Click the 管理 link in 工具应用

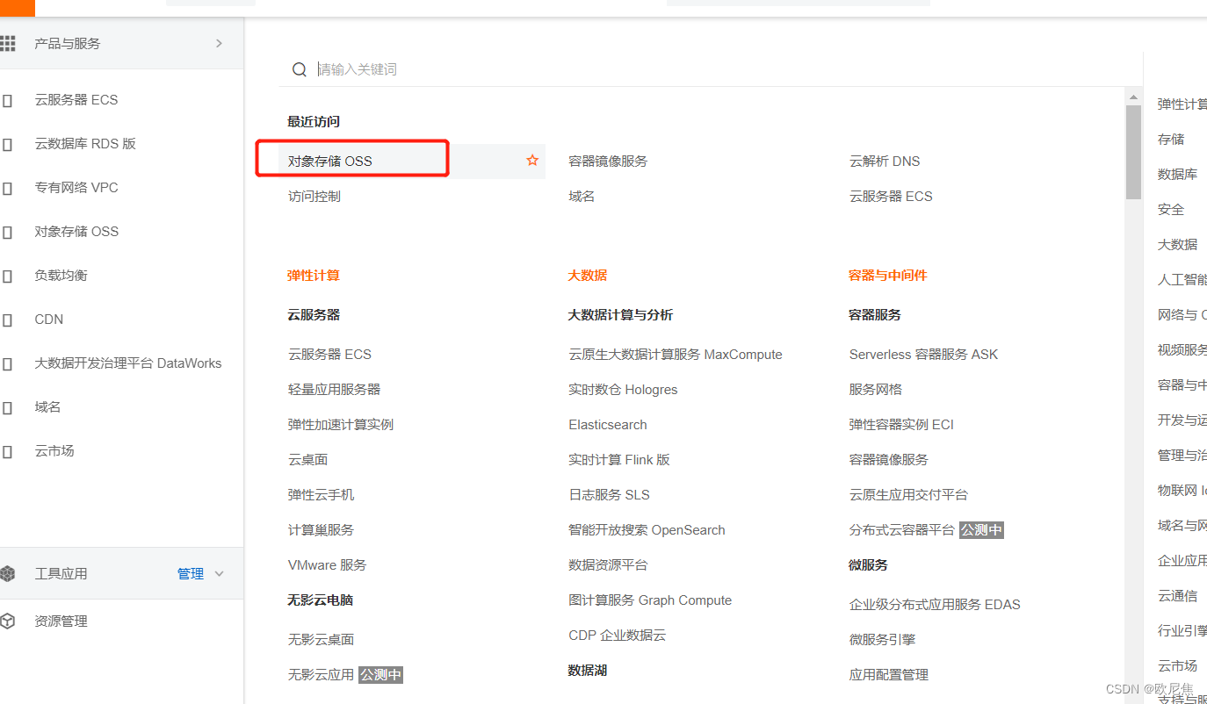tap(191, 573)
